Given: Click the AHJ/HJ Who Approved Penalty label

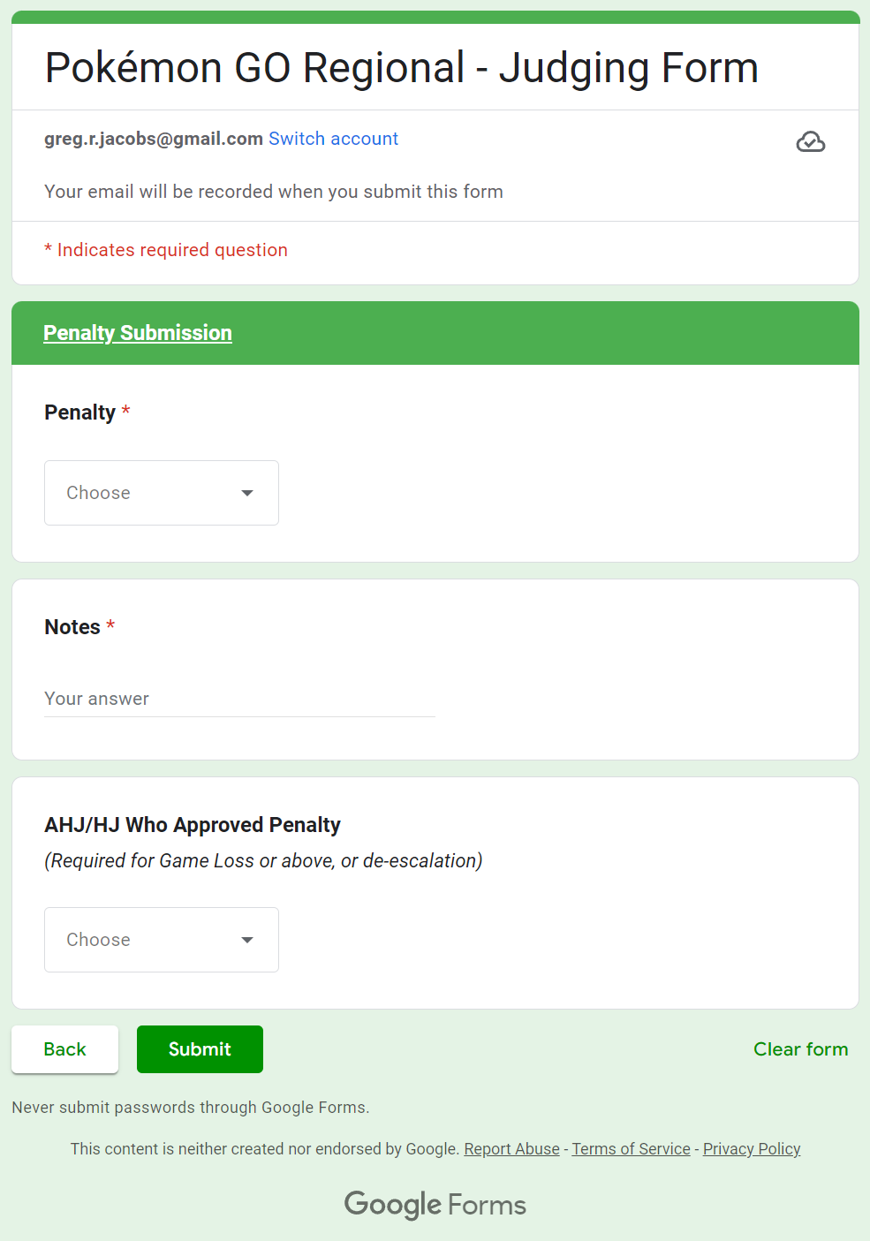Looking at the screenshot, I should pos(193,825).
